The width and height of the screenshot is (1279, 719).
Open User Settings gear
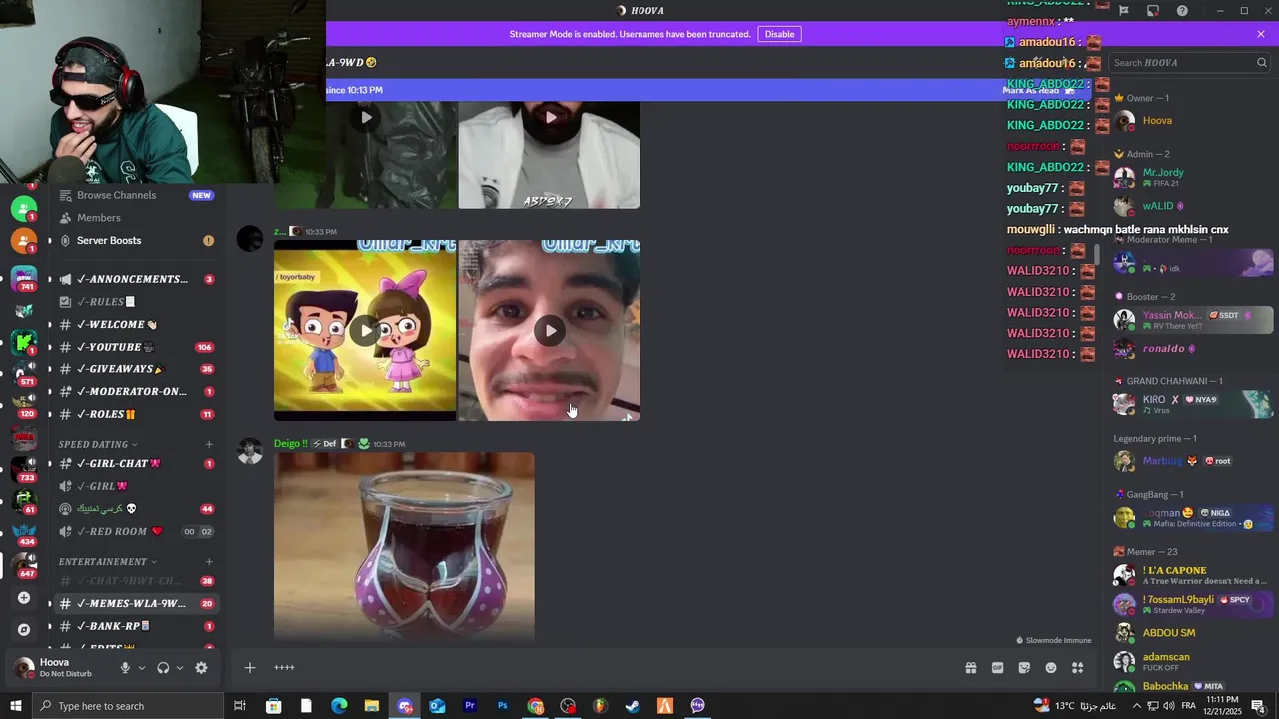point(201,668)
